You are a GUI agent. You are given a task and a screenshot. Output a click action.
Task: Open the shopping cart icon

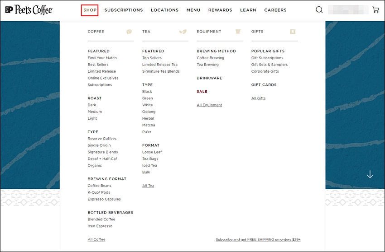(375, 10)
